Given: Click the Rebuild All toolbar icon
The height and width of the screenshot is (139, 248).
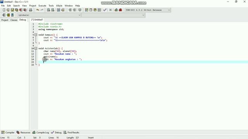Looking at the screenshot, I should click(99, 10).
